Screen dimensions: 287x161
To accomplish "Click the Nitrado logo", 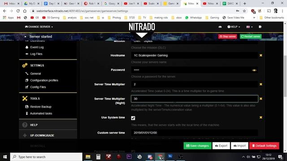I will [142, 27].
